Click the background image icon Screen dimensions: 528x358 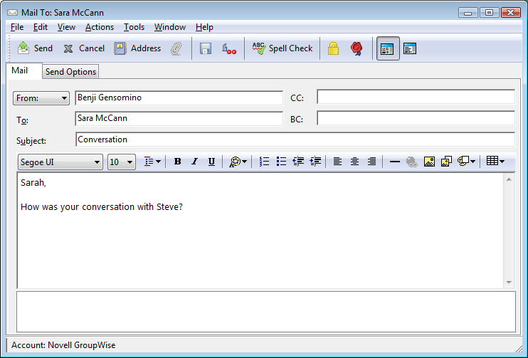(x=446, y=162)
